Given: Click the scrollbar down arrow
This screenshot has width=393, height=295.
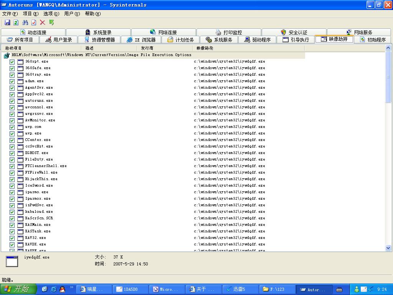Looking at the screenshot, I should 388,248.
